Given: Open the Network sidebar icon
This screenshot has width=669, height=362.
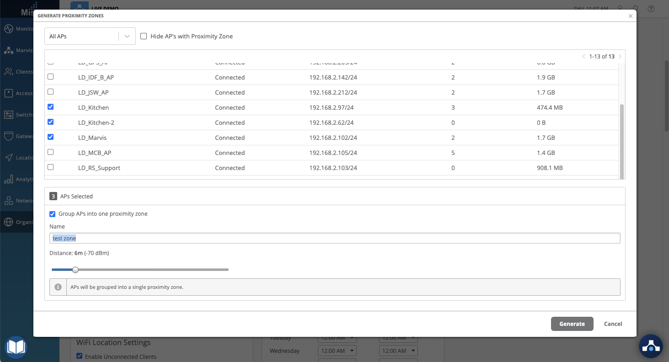Looking at the screenshot, I should tap(8, 201).
